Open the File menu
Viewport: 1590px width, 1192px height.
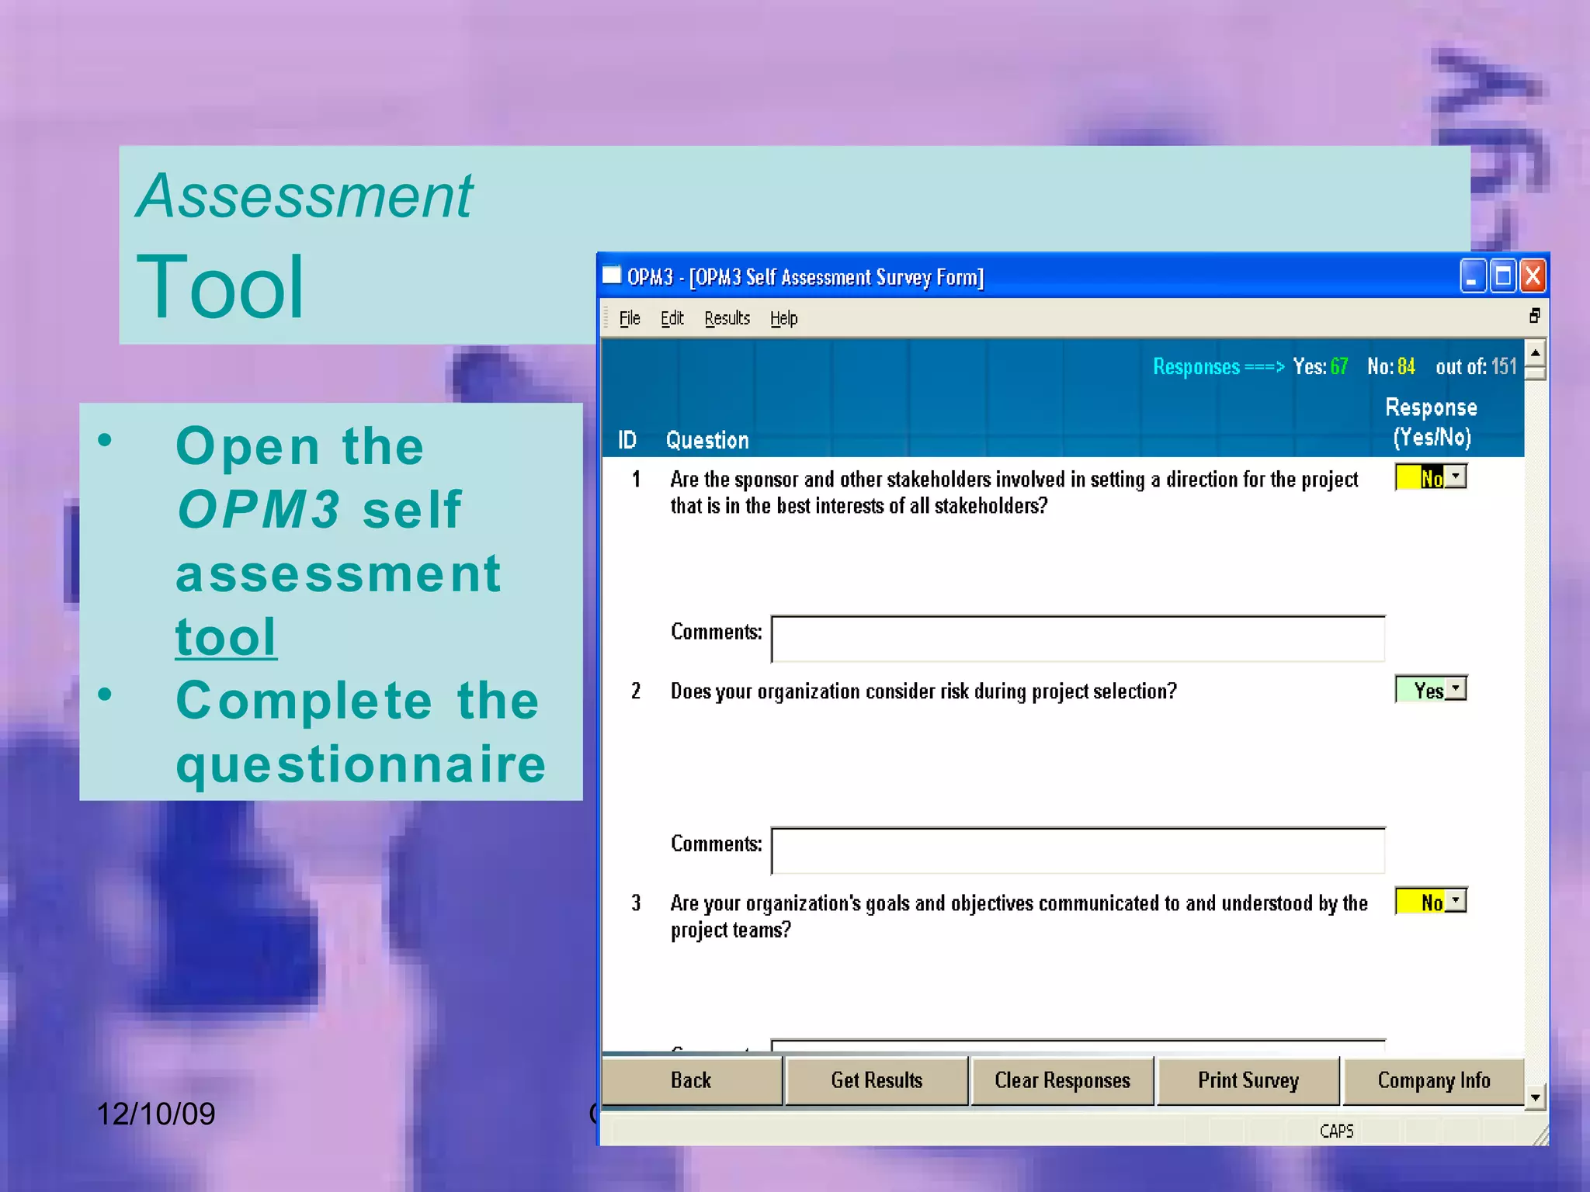[x=630, y=318]
